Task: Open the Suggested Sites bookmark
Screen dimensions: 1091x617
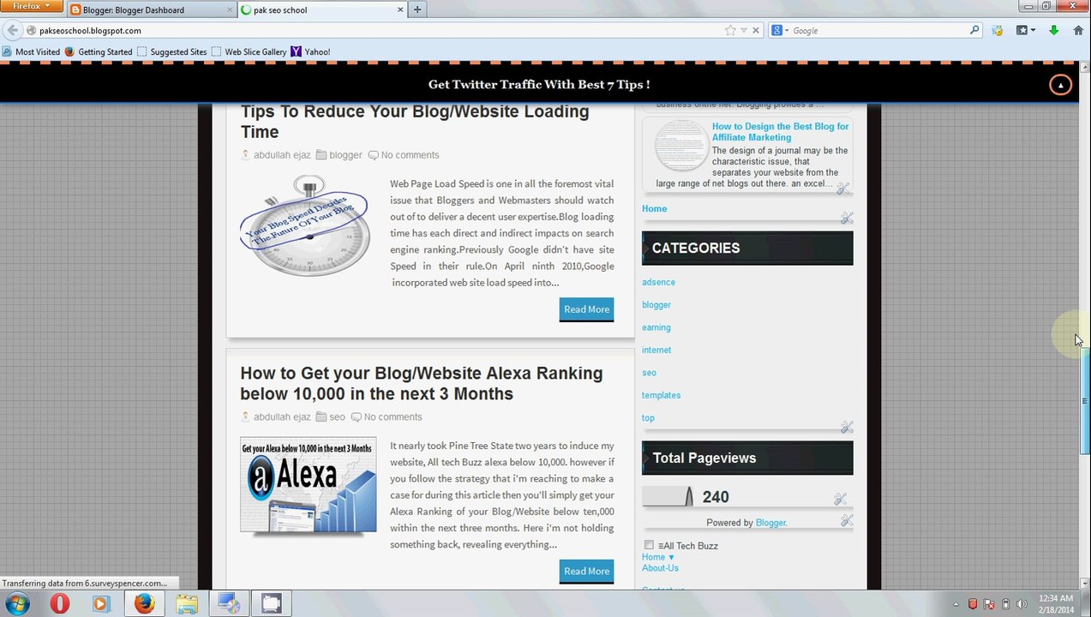Action: (x=171, y=51)
